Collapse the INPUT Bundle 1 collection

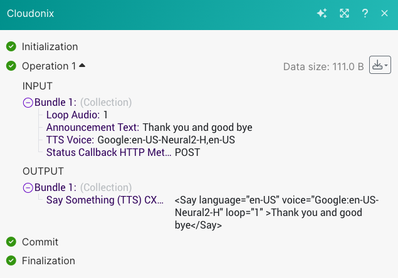coord(28,103)
